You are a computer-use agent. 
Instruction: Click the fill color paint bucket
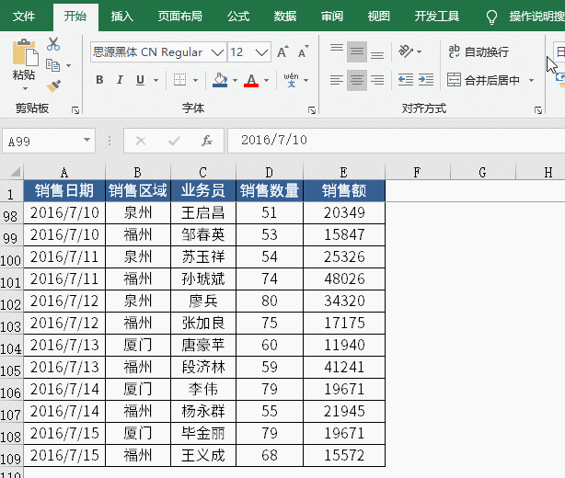[x=220, y=80]
